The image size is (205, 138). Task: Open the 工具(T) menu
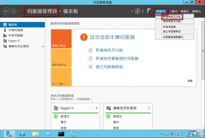(x=173, y=11)
